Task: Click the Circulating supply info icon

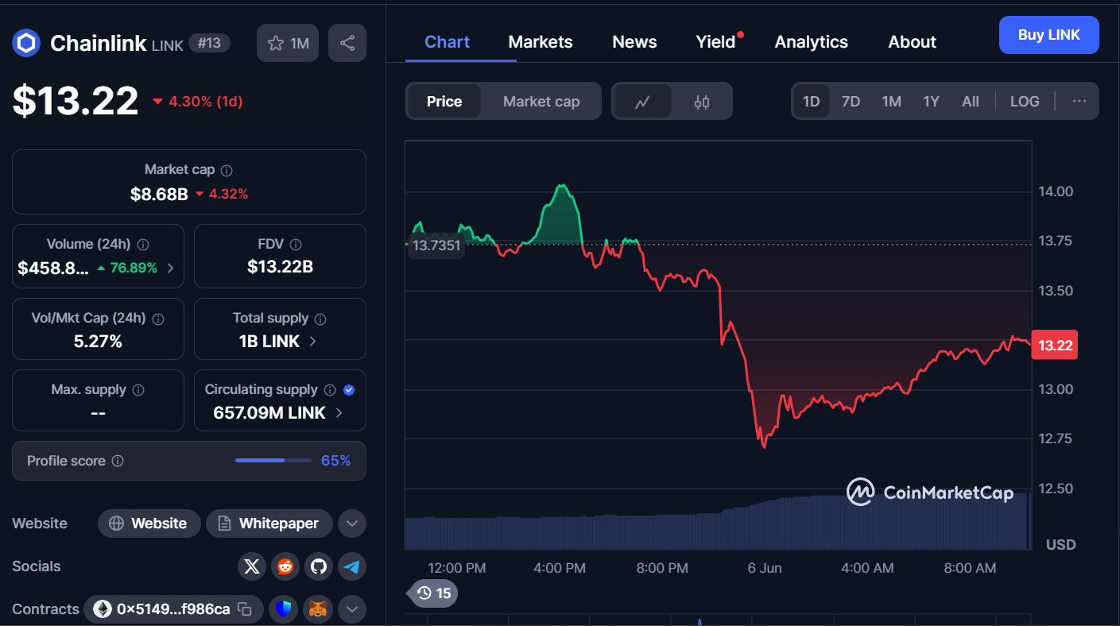Action: (330, 390)
